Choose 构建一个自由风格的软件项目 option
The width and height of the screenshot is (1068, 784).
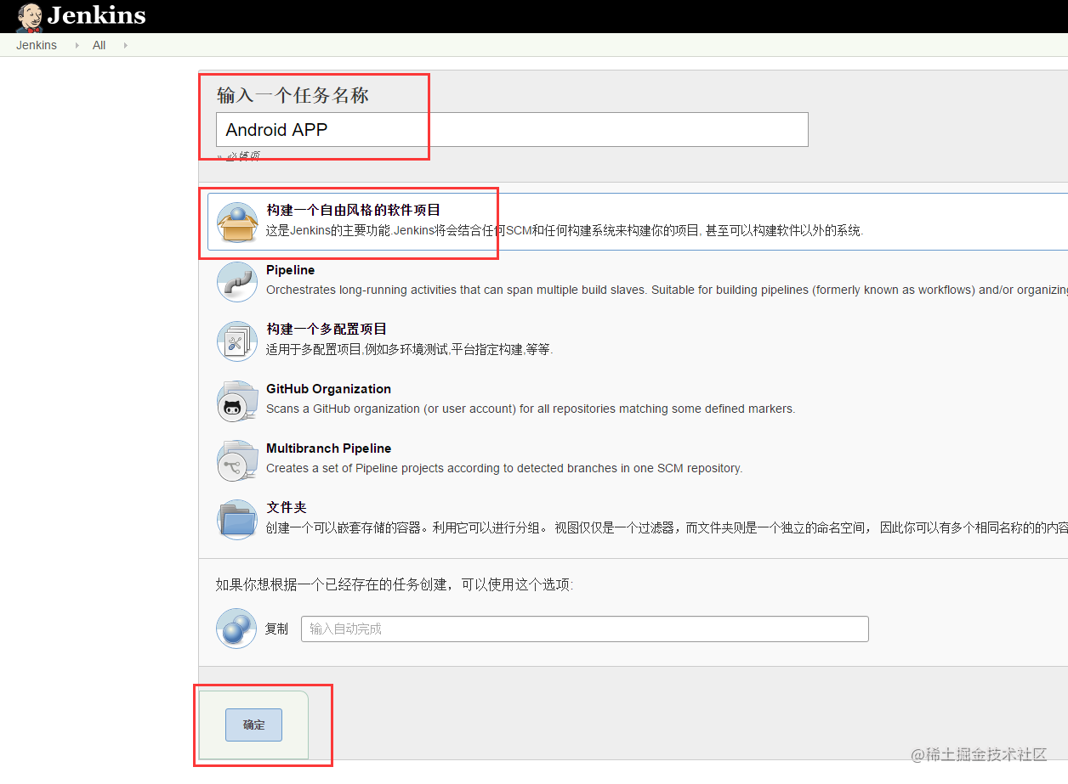point(354,210)
